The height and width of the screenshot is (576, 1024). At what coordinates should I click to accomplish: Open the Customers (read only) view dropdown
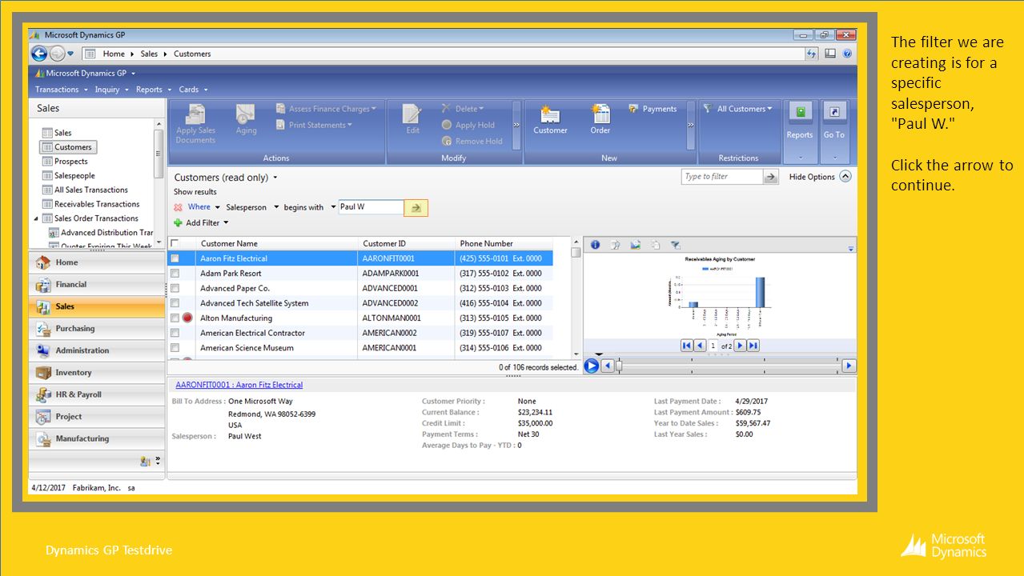(275, 178)
